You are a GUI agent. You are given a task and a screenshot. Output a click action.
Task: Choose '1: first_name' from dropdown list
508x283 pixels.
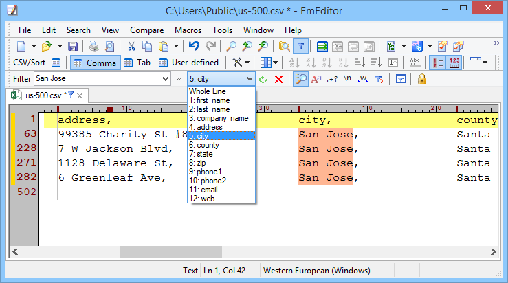pyautogui.click(x=221, y=100)
